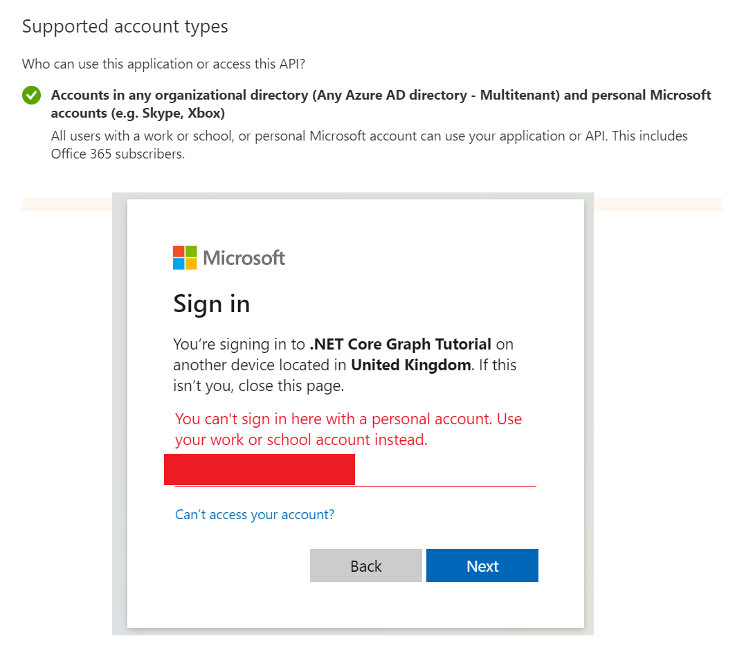The width and height of the screenshot is (753, 652).
Task: Open the "Can't access your account?" link
Action: click(x=255, y=514)
